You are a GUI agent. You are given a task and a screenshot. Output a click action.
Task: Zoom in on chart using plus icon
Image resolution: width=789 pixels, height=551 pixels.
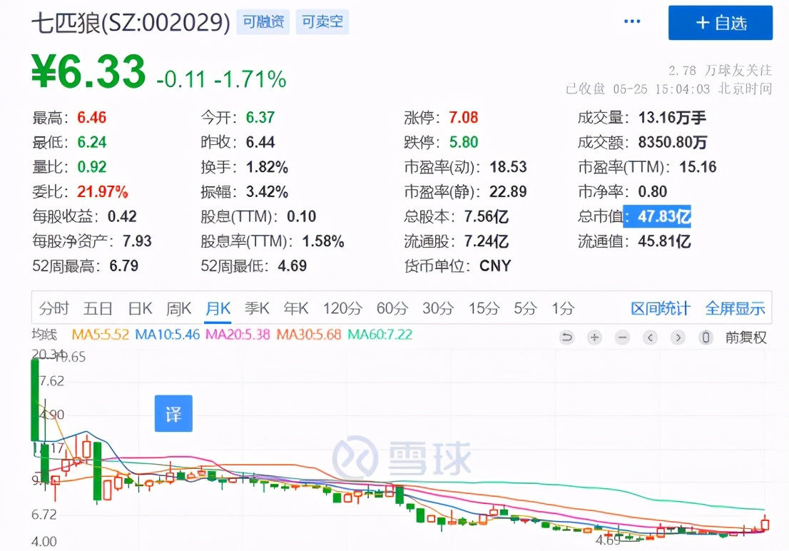click(x=594, y=337)
